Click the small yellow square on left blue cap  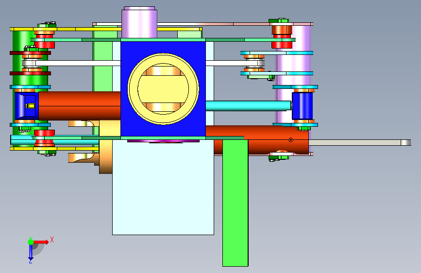31,106
